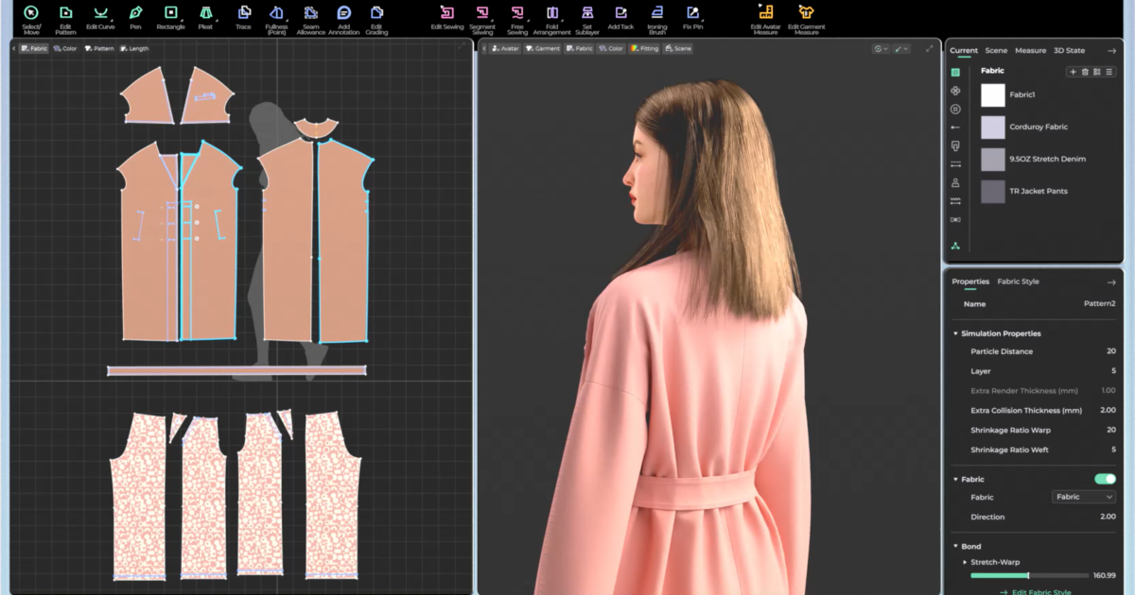Viewport: 1135px width, 595px height.
Task: Open the Fabric Style tab
Action: (1020, 280)
